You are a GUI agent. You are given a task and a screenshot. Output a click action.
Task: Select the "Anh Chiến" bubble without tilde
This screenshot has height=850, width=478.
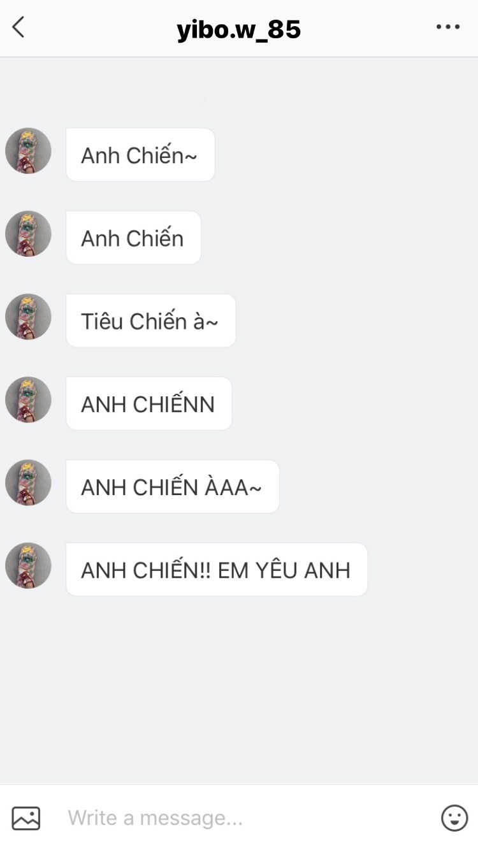(133, 238)
